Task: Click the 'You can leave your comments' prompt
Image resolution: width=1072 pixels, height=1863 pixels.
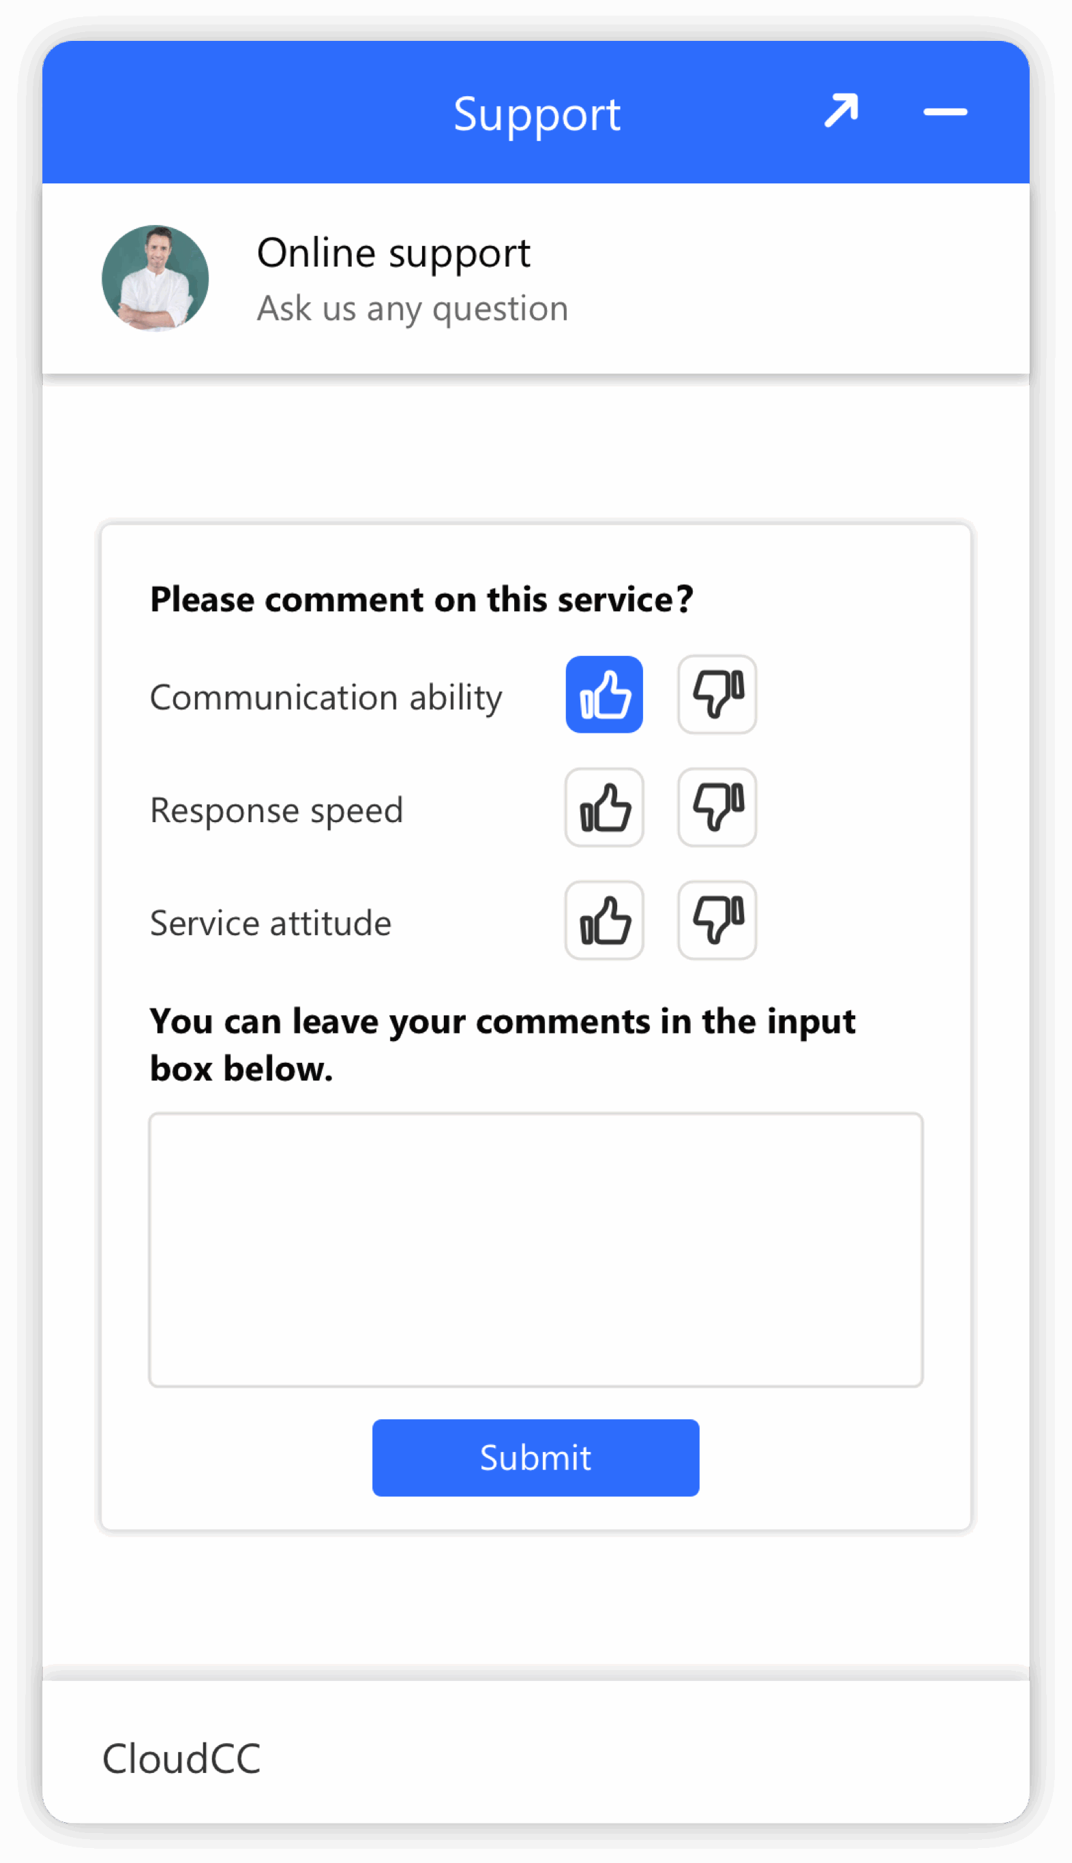Action: coord(502,1044)
